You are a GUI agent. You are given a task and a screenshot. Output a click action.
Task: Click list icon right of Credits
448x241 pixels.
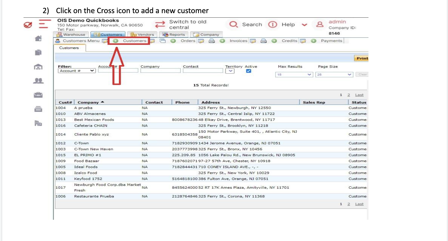(x=303, y=41)
